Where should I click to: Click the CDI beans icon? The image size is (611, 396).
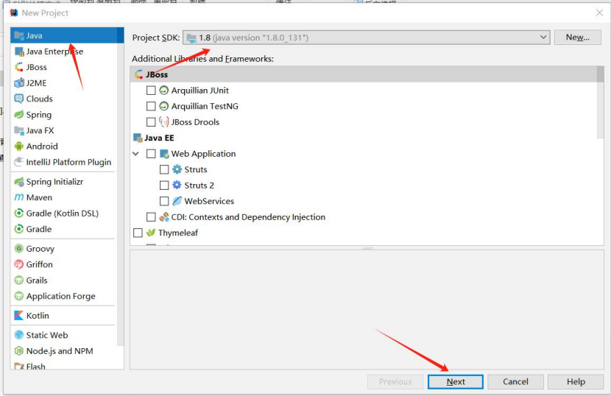tap(164, 217)
